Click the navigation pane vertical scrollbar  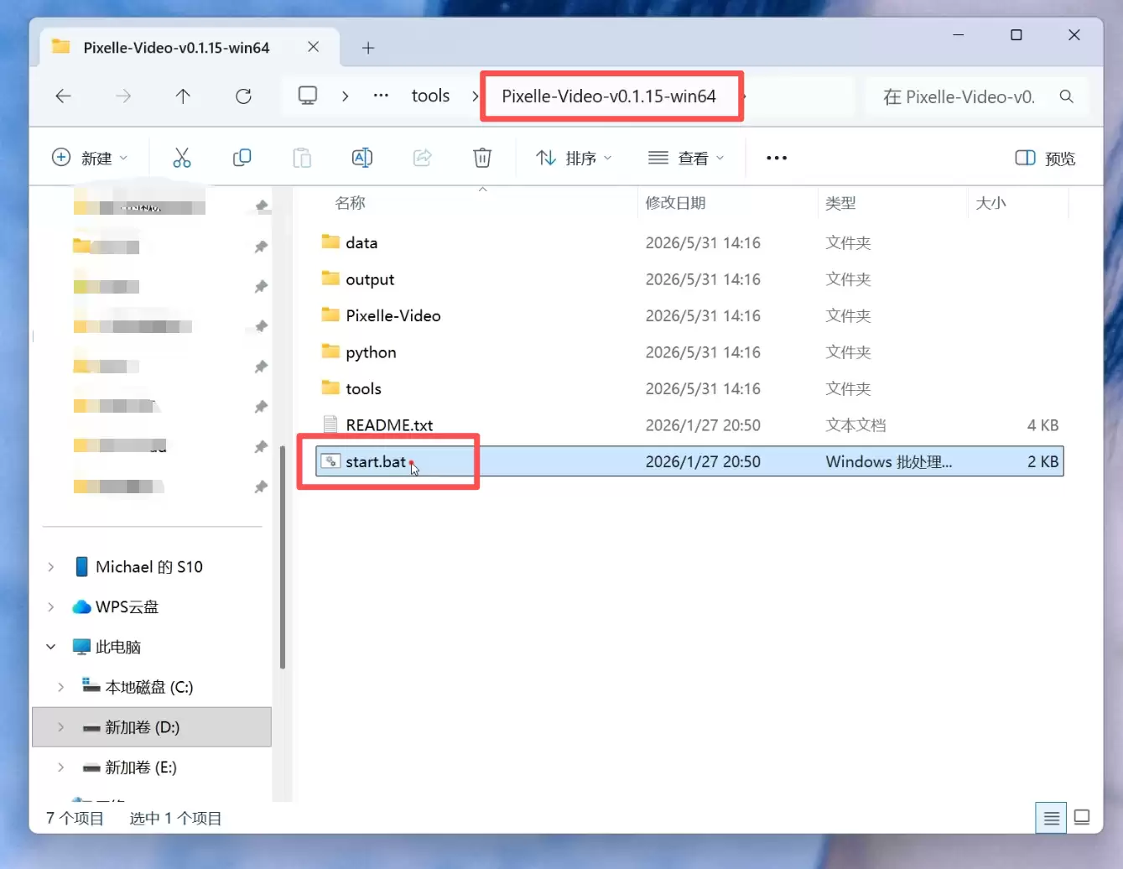point(283,556)
